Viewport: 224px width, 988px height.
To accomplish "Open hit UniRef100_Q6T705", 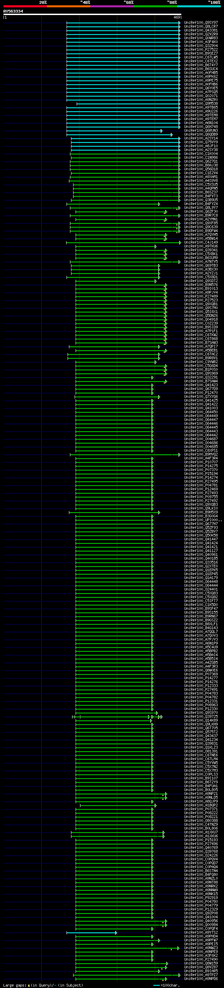I will pyautogui.click(x=201, y=728).
